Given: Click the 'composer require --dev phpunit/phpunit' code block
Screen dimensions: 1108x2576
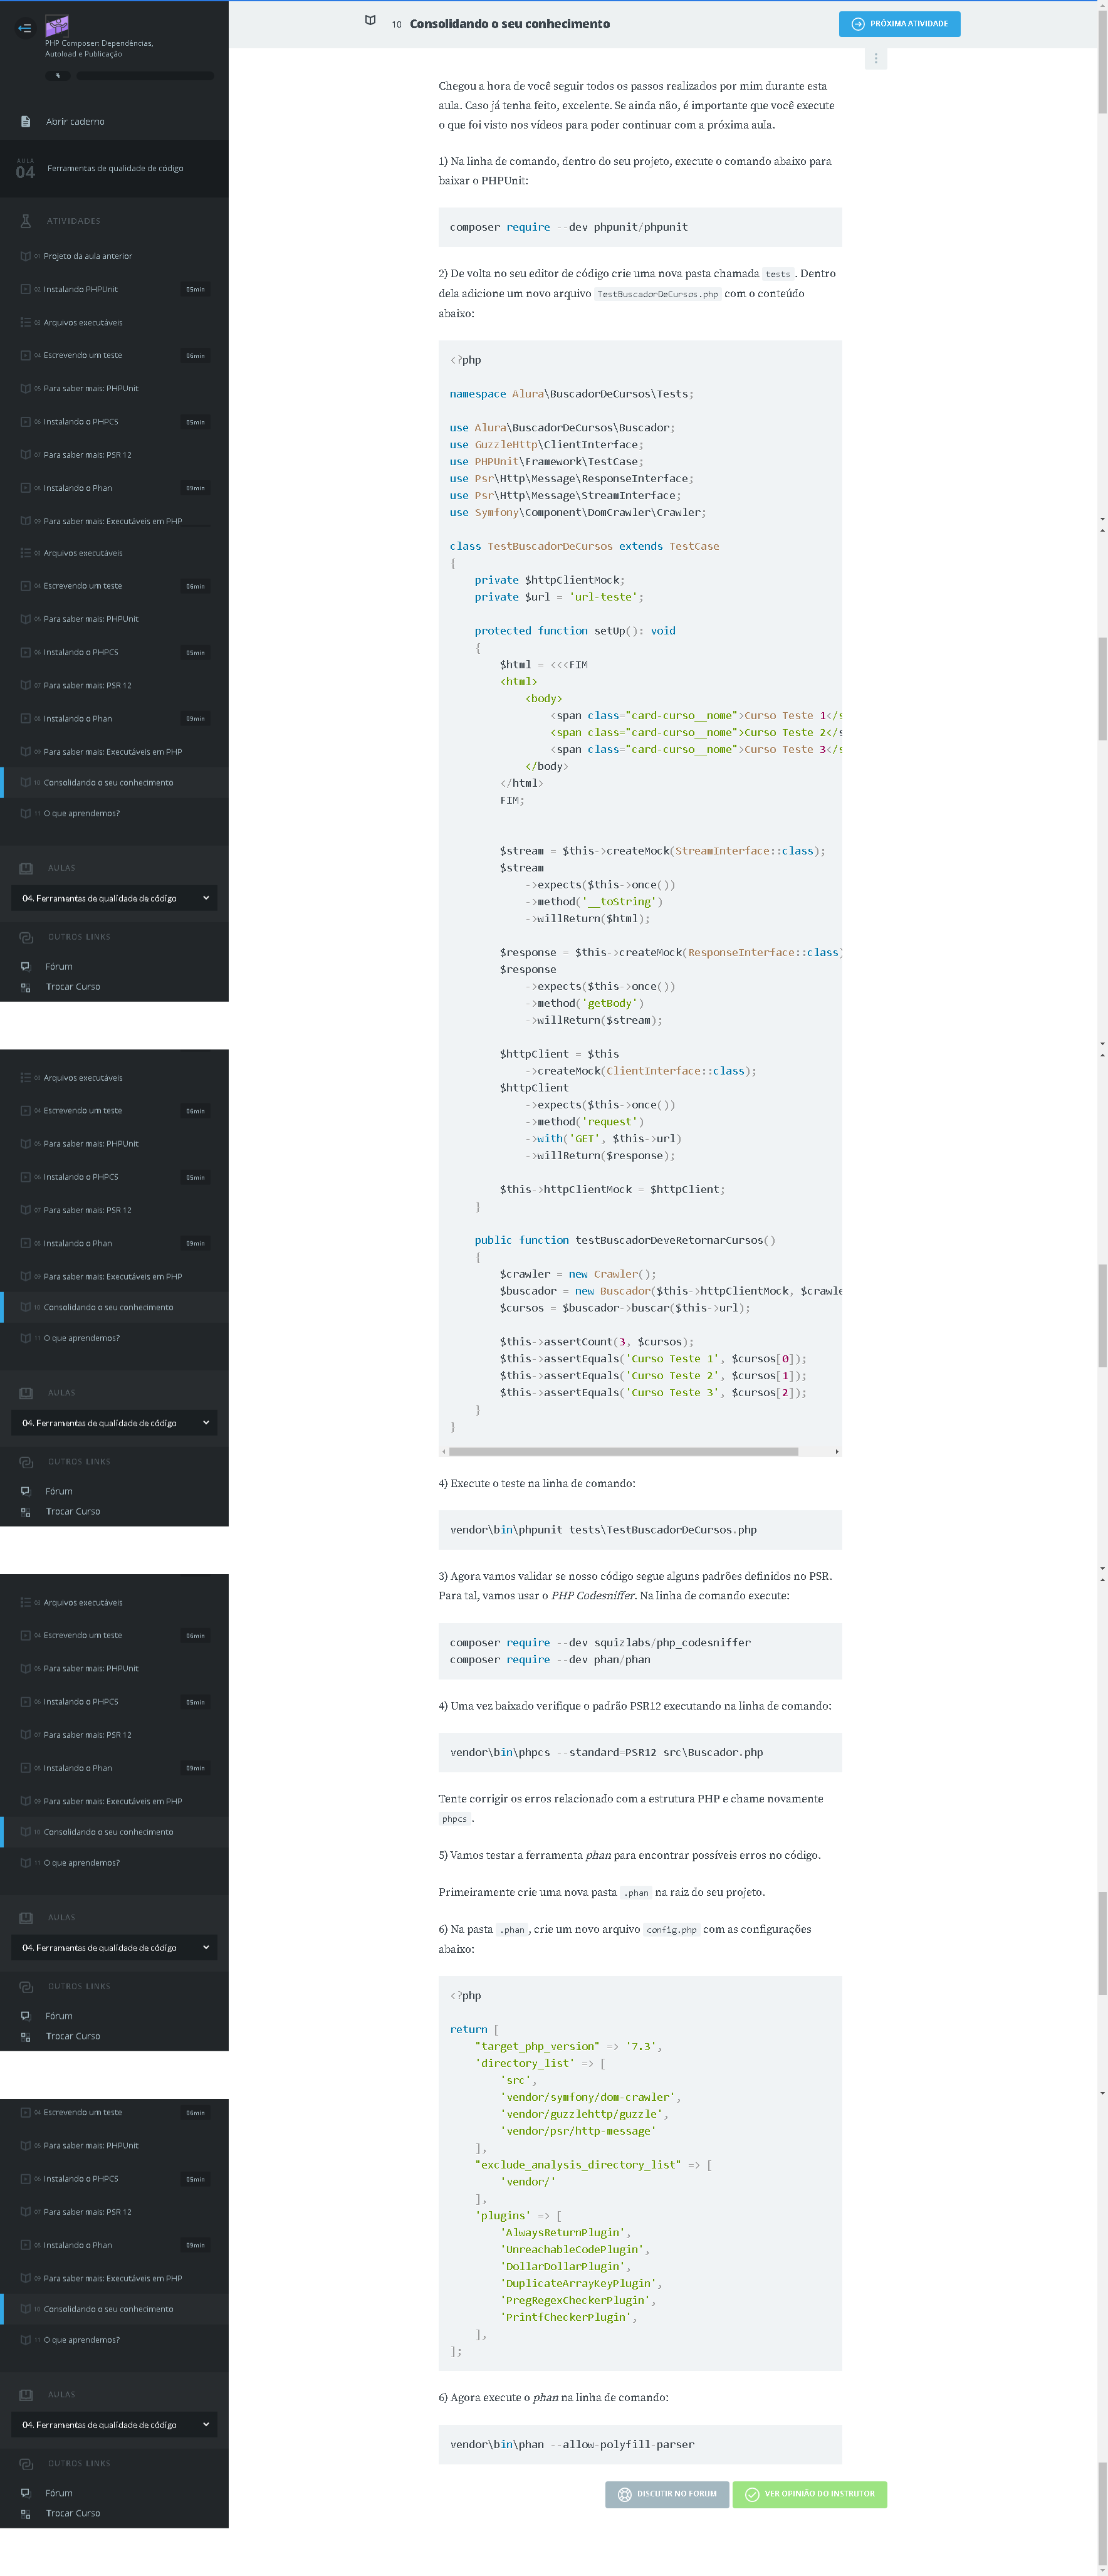Looking at the screenshot, I should (x=639, y=227).
